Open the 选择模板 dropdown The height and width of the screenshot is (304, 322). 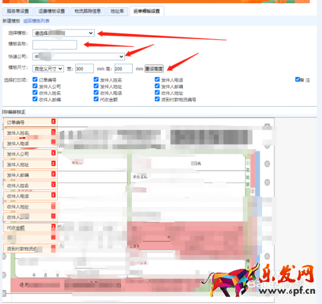tap(63, 33)
